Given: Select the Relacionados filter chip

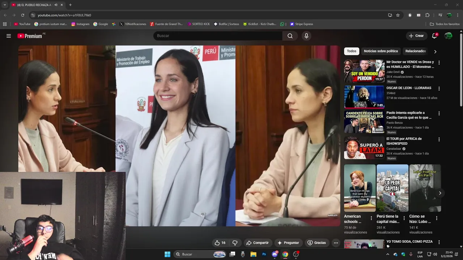Looking at the screenshot, I should click(x=416, y=51).
